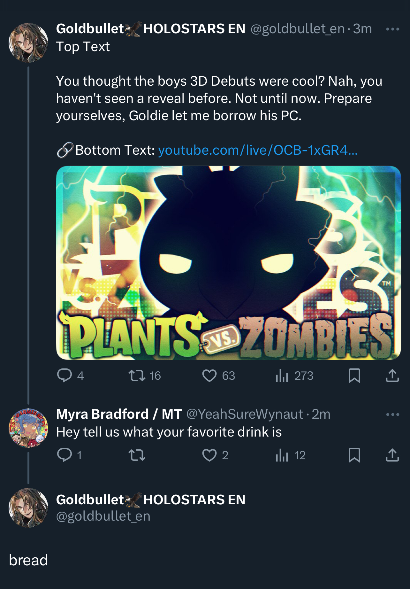Open the Plants vs Zombies thumbnail image
This screenshot has height=589, width=410.
(x=228, y=263)
